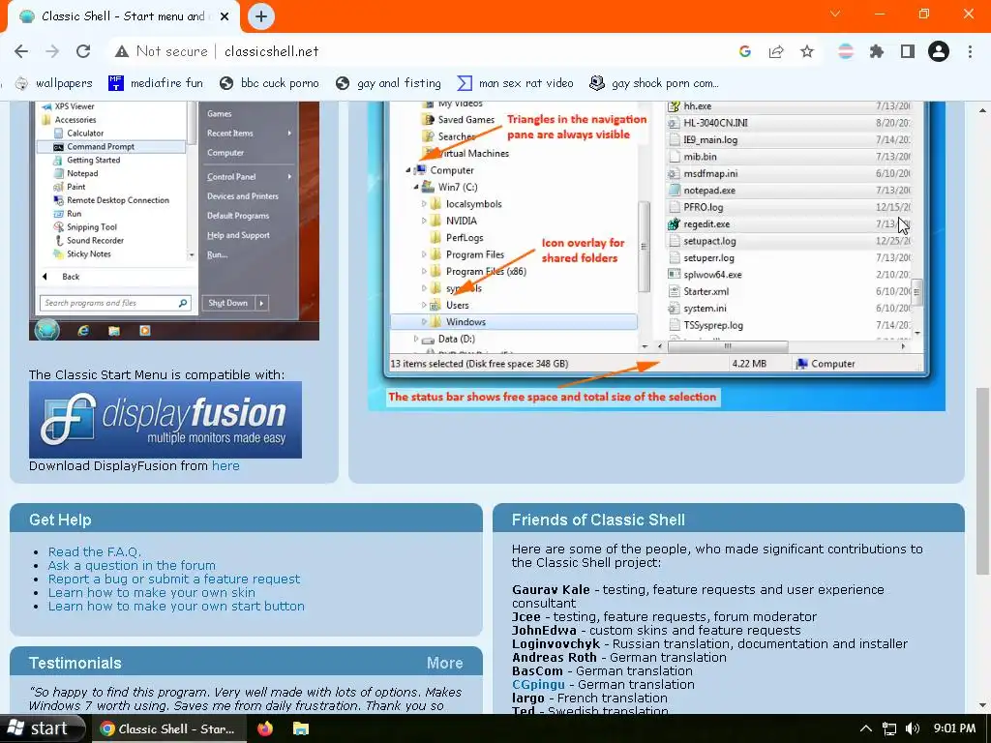Open the Chrome three-dot menu

[970, 51]
